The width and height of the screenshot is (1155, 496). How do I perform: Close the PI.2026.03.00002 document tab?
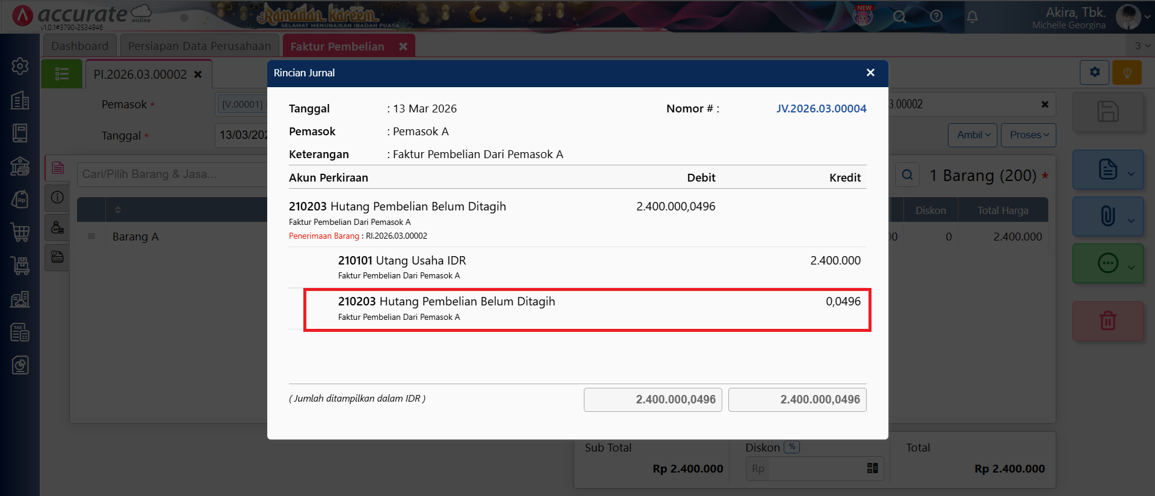click(x=198, y=75)
